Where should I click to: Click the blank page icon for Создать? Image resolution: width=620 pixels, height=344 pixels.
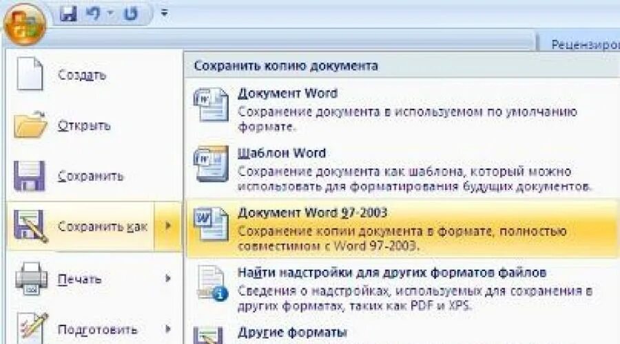29,74
